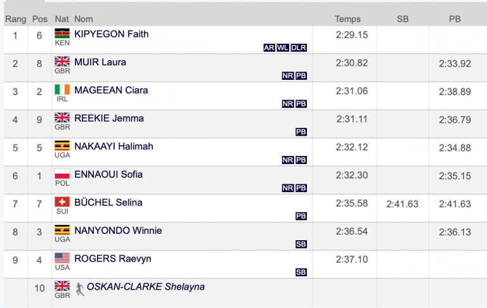Click the Poland flag beside ENNAOUI Sofia
The width and height of the screenshot is (487, 308).
point(62,174)
